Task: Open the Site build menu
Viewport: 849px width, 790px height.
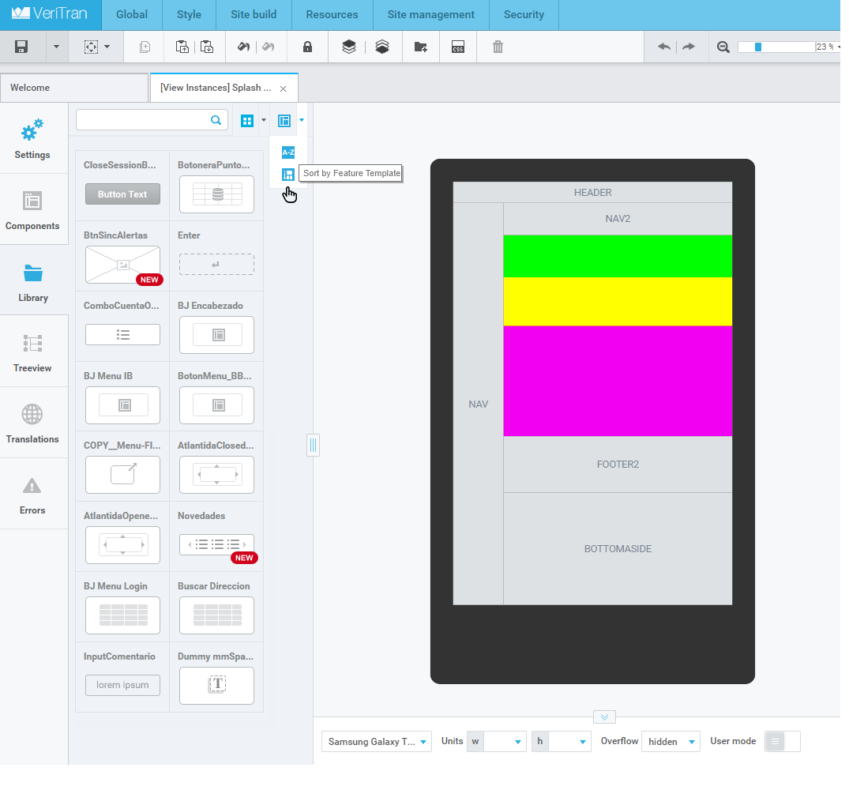Action: [254, 15]
